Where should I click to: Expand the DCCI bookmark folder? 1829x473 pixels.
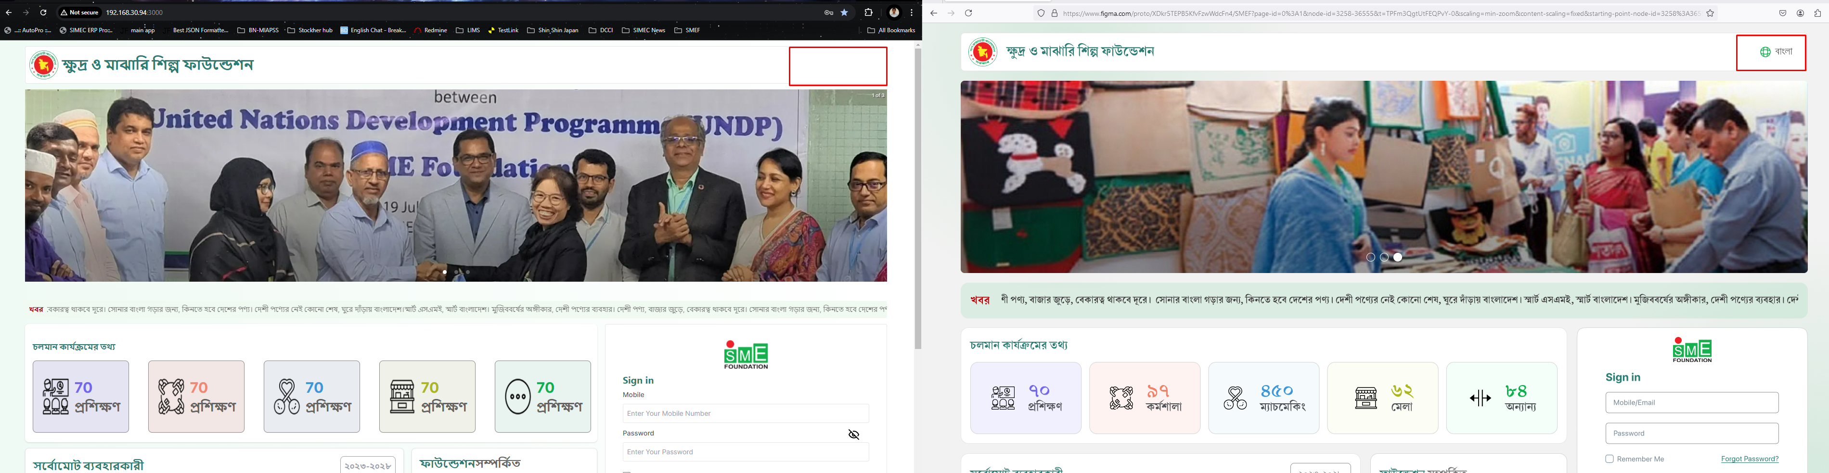(601, 30)
